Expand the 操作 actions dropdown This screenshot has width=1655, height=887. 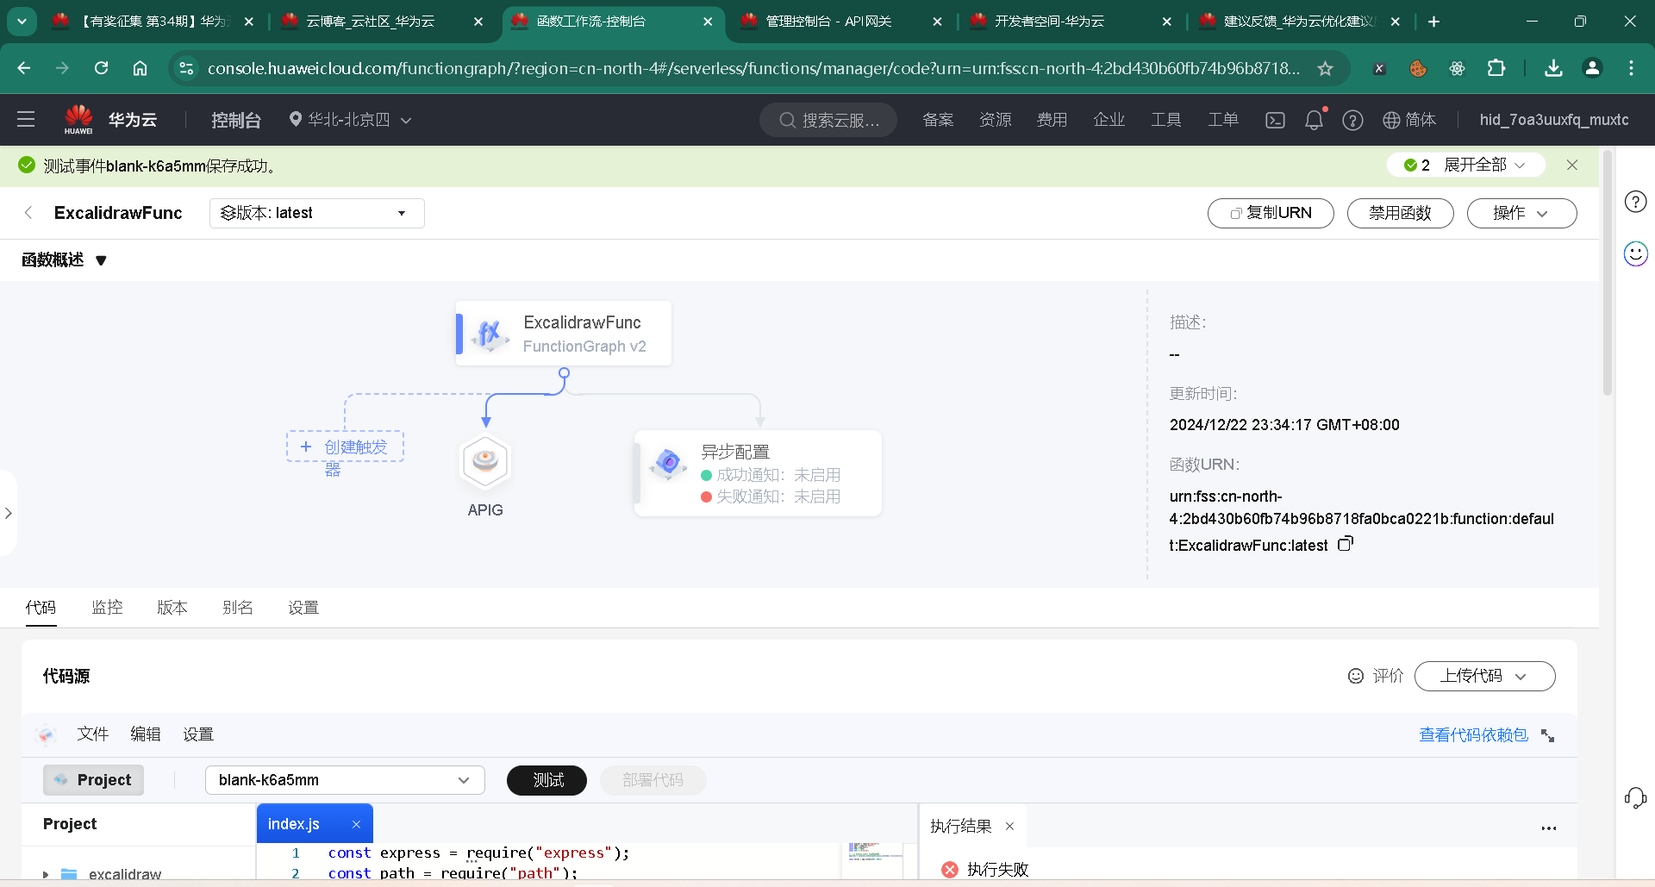(x=1522, y=213)
